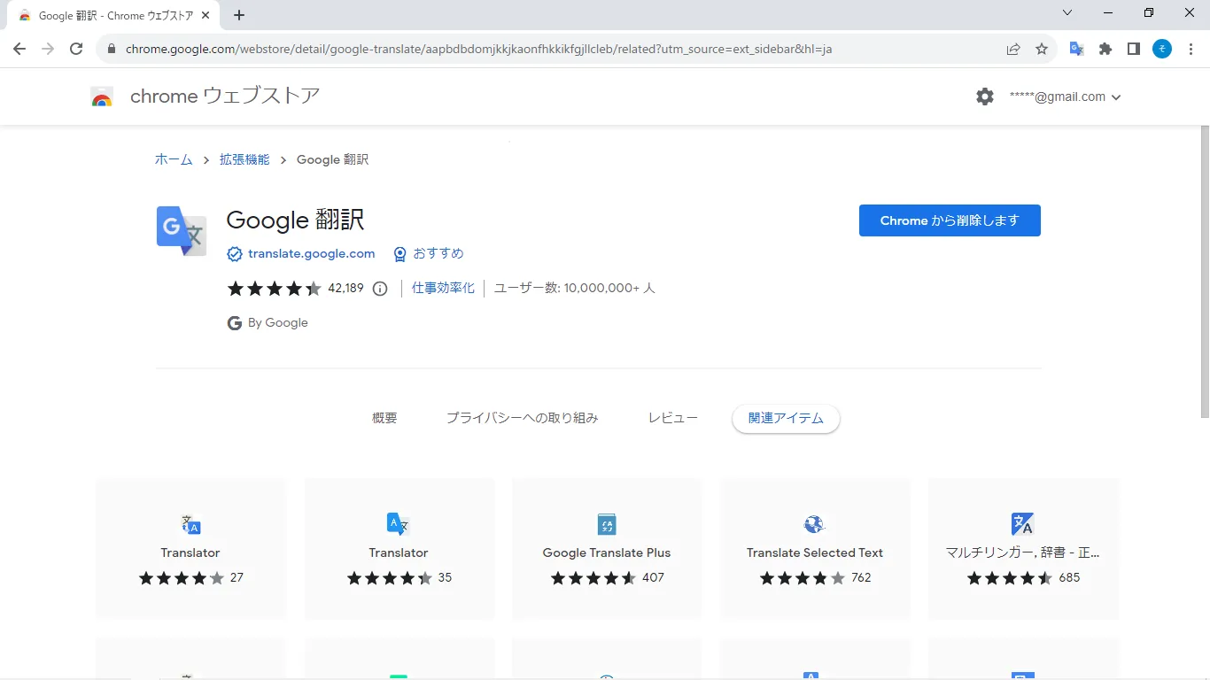
Task: Click the Translator card with 35 ratings
Action: [399, 549]
